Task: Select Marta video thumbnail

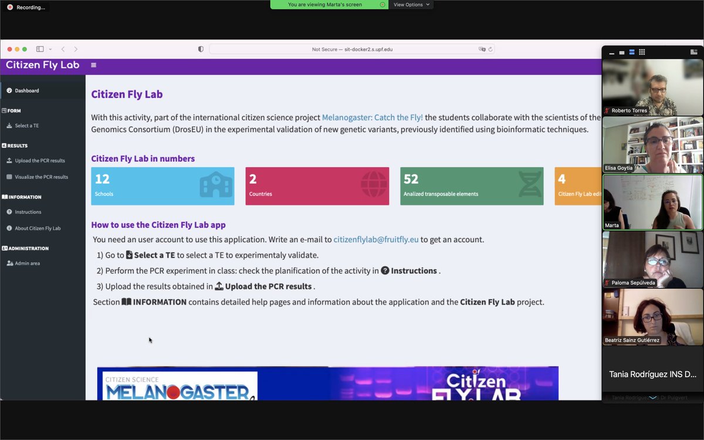Action: (652, 202)
